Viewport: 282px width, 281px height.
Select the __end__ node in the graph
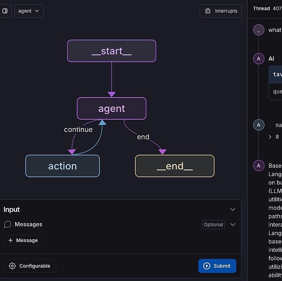(174, 166)
